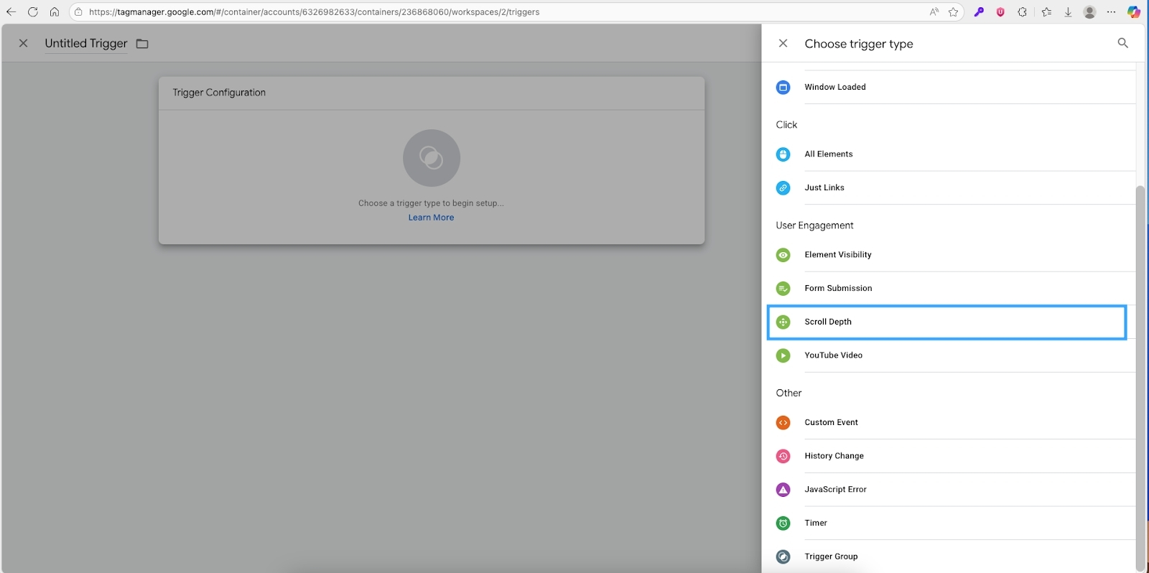Screen dimensions: 1149x573
Task: Pick the Element Visibility trigger icon
Action: coord(783,255)
